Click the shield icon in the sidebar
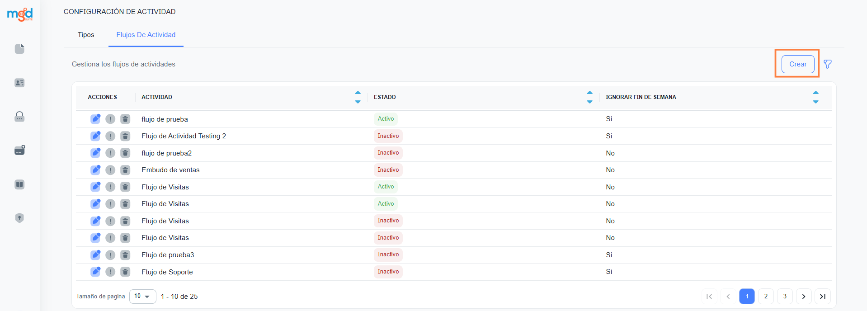 pos(19,218)
